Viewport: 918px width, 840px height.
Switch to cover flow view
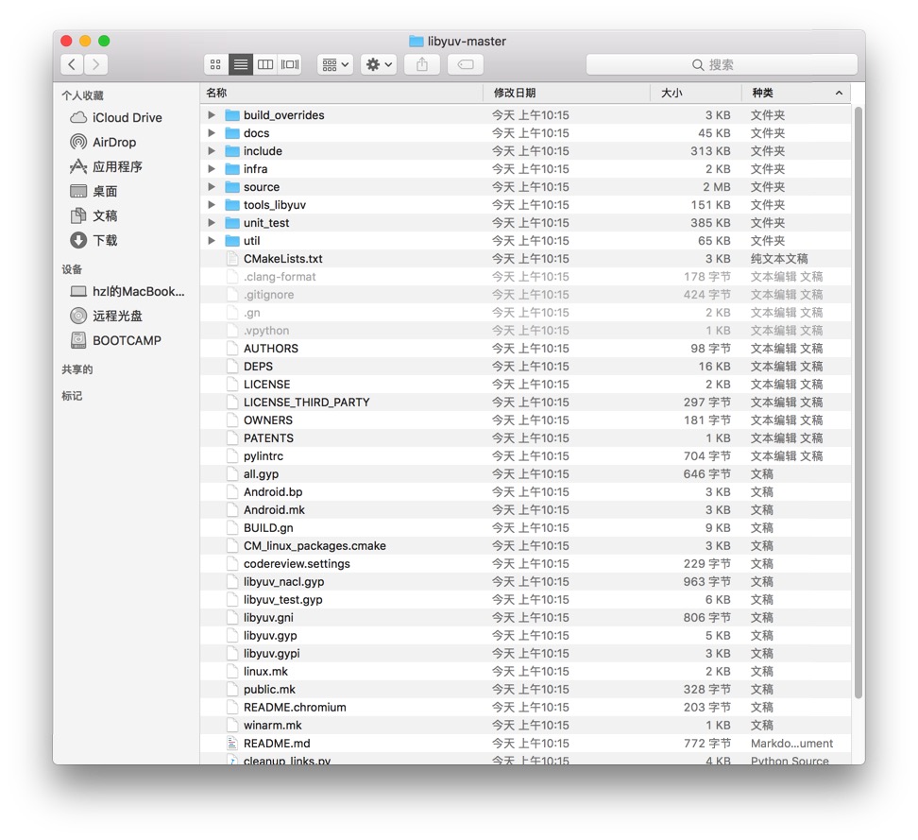pos(290,64)
